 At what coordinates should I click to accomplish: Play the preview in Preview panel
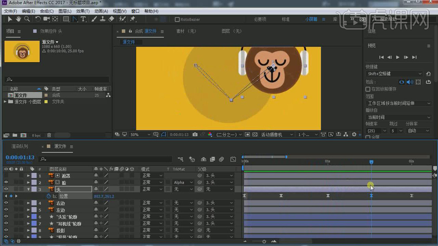pos(397,57)
